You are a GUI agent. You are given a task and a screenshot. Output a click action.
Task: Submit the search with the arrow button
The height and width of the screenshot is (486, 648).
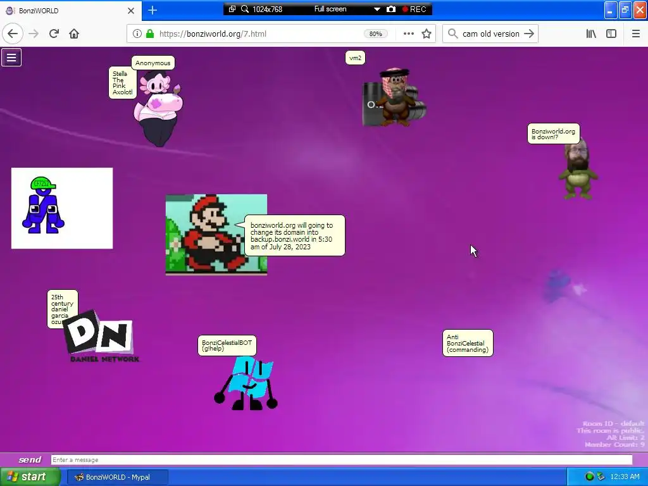tap(528, 34)
